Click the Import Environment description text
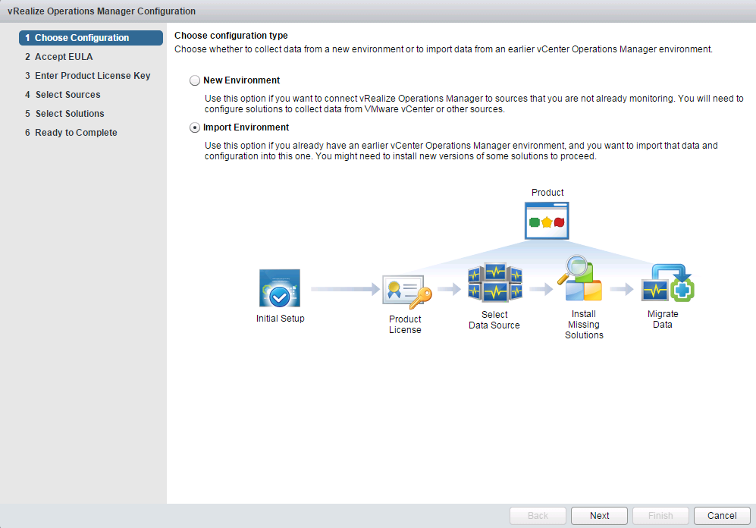 point(461,151)
